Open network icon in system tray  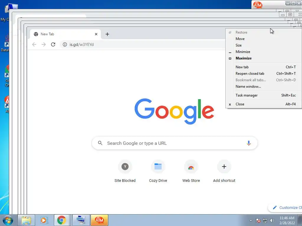265,220
